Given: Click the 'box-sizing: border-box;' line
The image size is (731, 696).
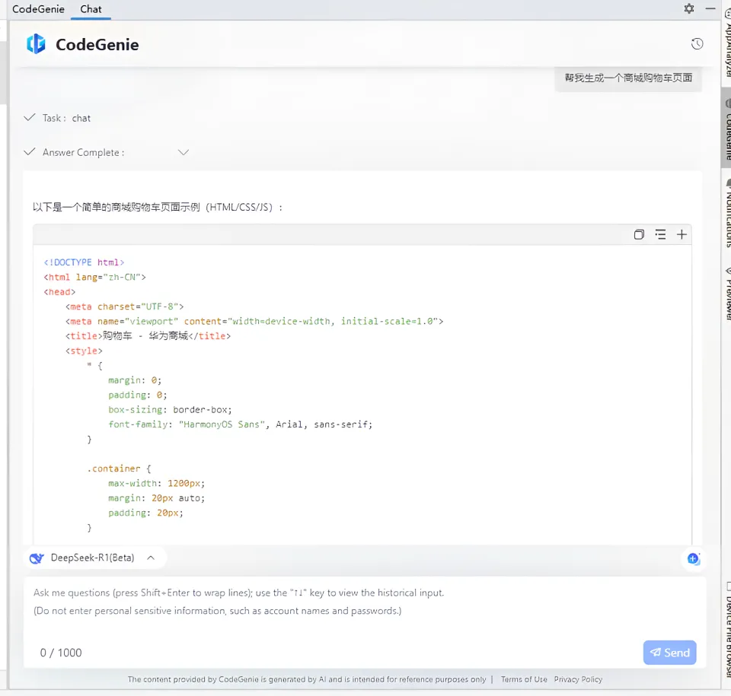Looking at the screenshot, I should coord(170,410).
